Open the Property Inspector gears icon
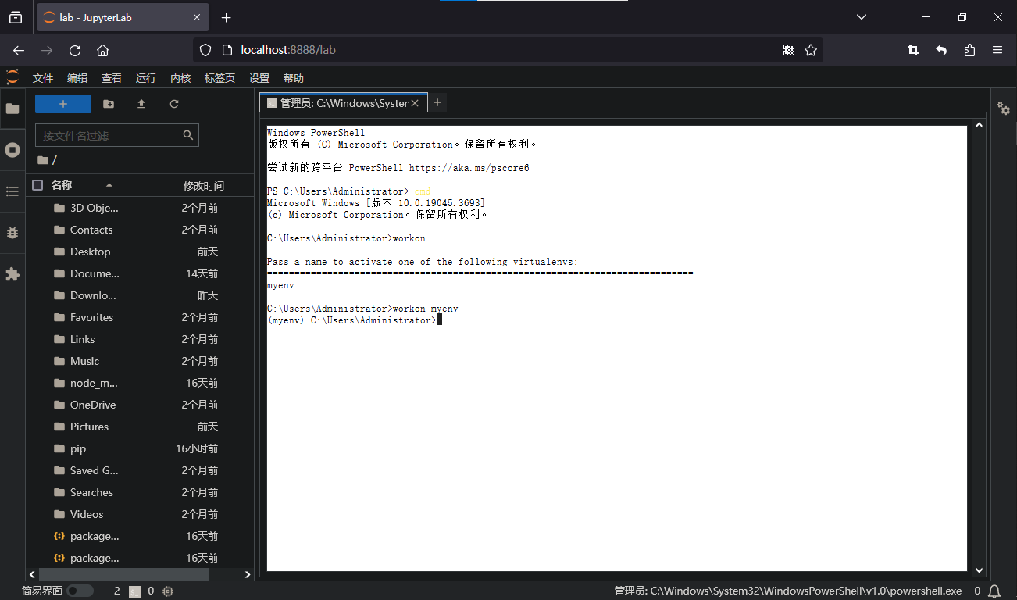The height and width of the screenshot is (600, 1017). click(1004, 109)
